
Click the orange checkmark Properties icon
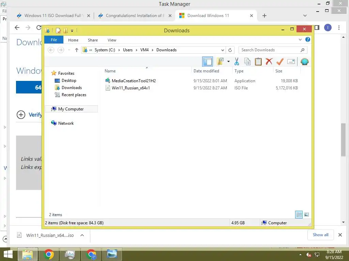[x=280, y=62]
